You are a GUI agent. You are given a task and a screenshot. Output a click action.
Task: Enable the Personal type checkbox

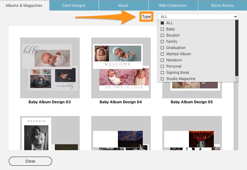[162, 66]
